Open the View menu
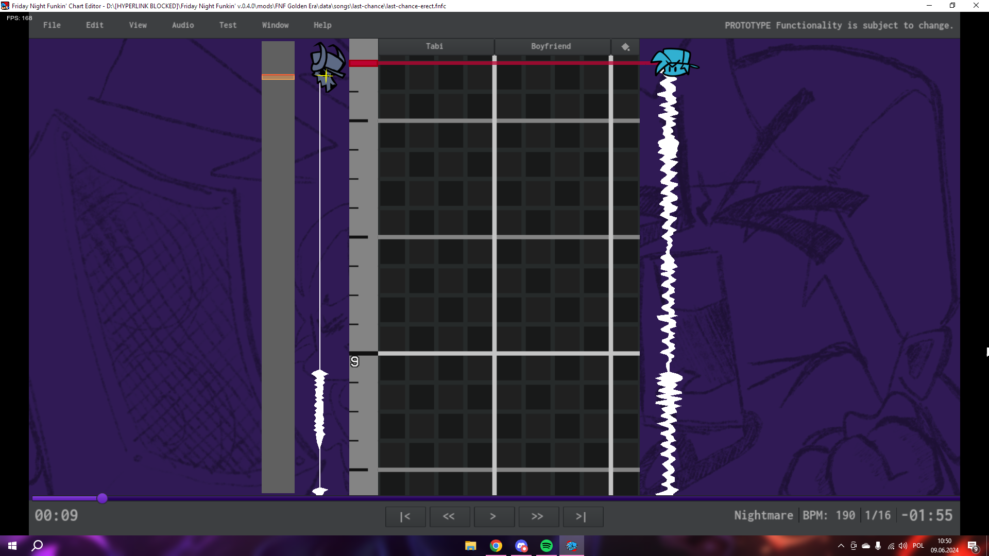989x556 pixels. coord(138,25)
